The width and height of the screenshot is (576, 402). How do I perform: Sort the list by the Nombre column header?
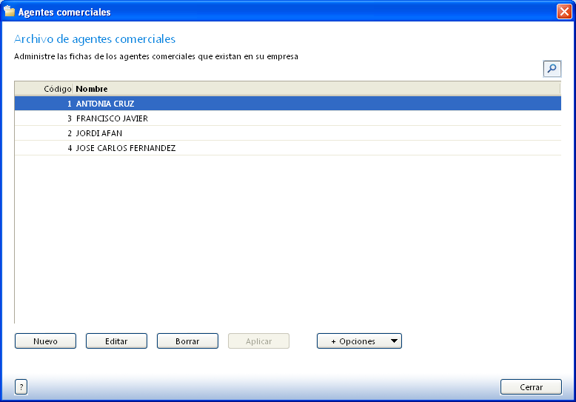(x=92, y=89)
